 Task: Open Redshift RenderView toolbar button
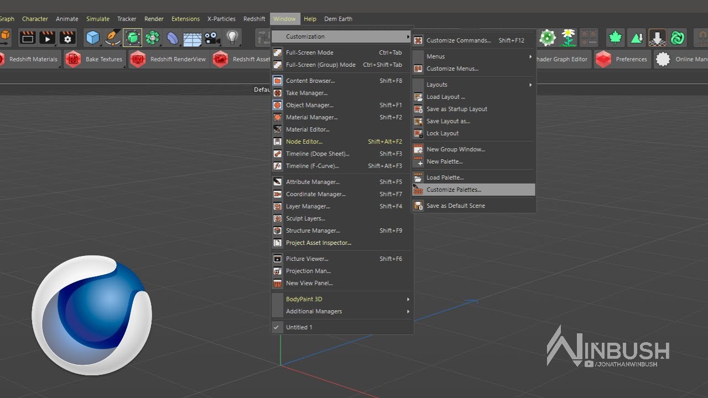click(x=169, y=59)
